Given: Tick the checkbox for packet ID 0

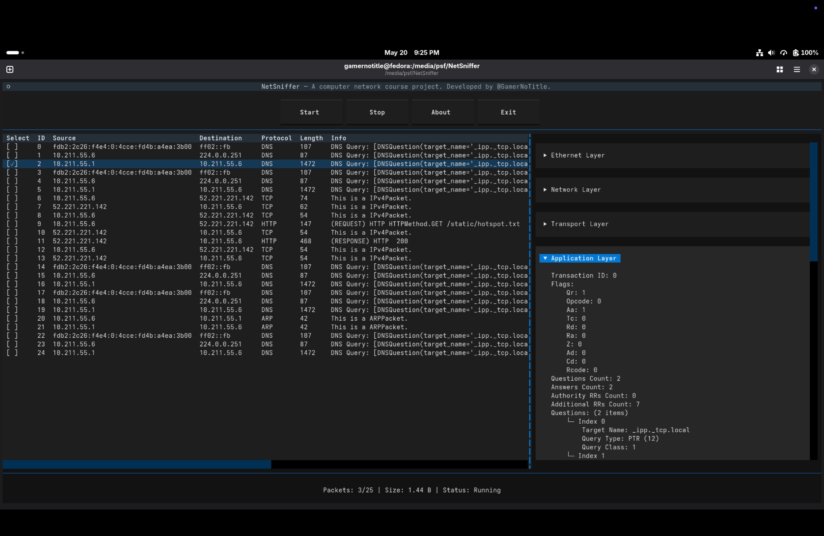Looking at the screenshot, I should tap(12, 147).
